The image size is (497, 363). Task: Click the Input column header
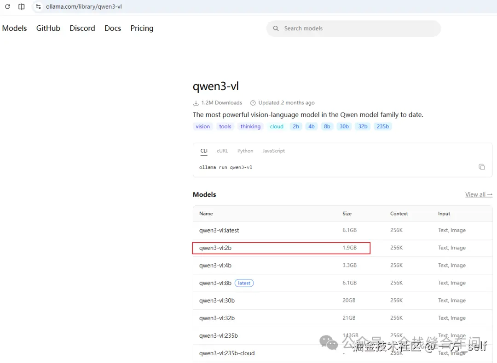click(x=444, y=214)
